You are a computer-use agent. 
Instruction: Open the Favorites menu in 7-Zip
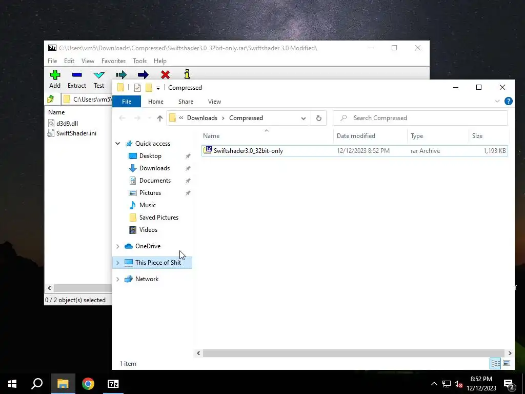tap(113, 61)
